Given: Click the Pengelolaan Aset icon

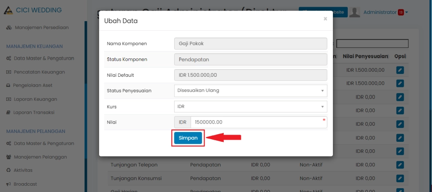Looking at the screenshot, I should click(8, 85).
